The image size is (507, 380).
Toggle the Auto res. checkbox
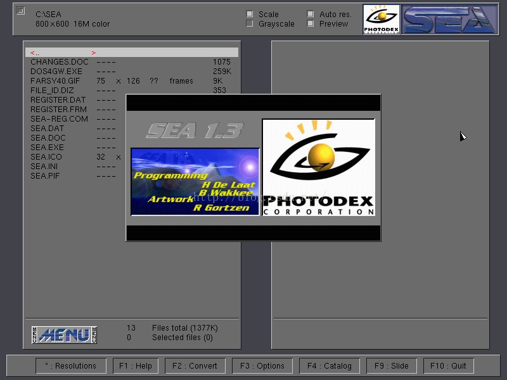pyautogui.click(x=311, y=14)
